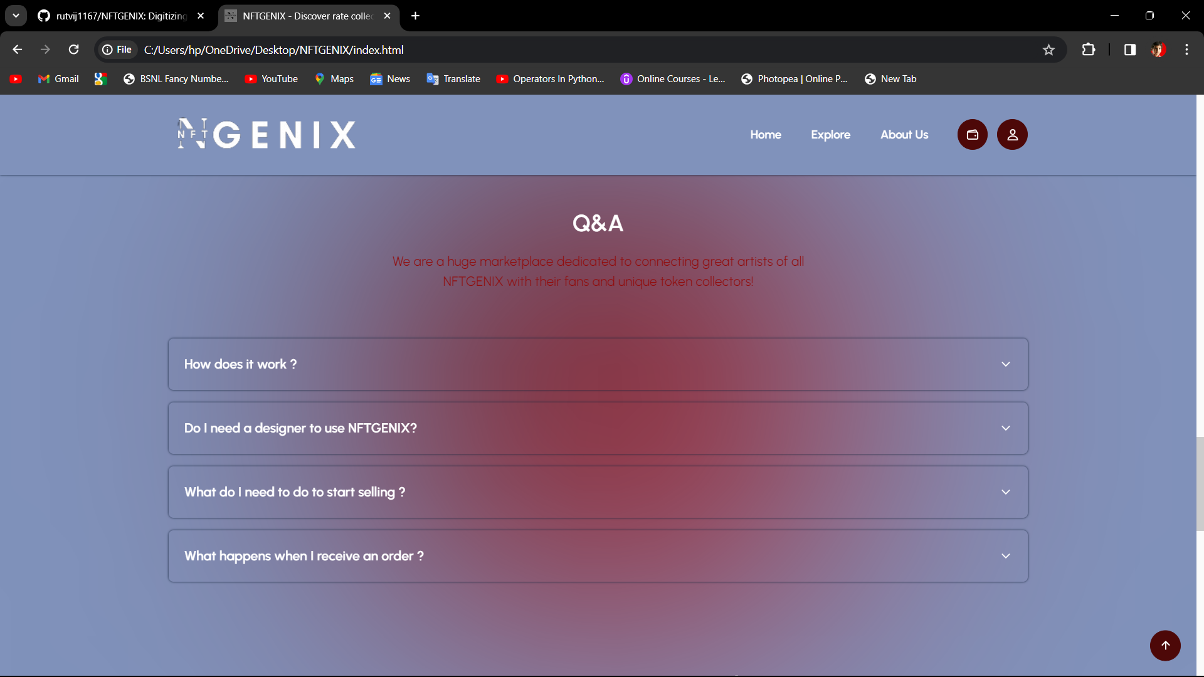Image resolution: width=1204 pixels, height=677 pixels.
Task: Open the About Us nav link
Action: coord(904,135)
